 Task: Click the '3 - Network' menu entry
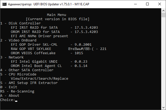(12, 57)
